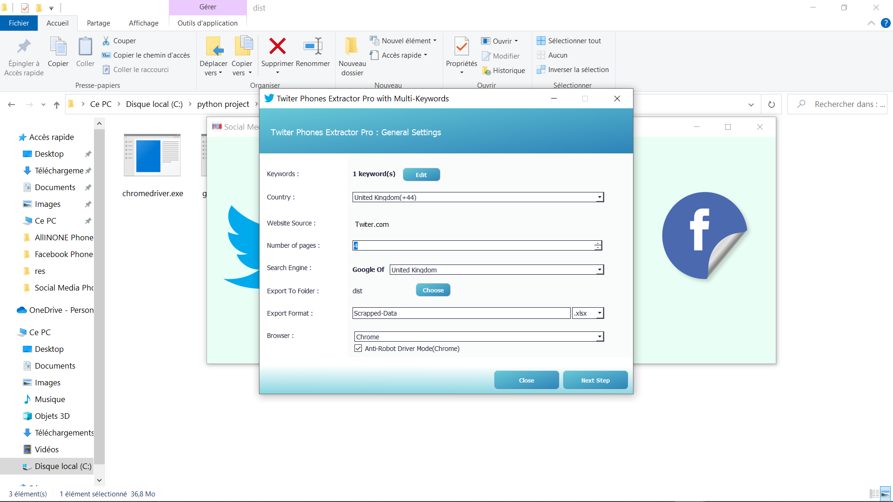Screen dimensions: 893x502
Task: Open the Country dropdown showing United Kingdom(+44)
Action: pos(600,197)
